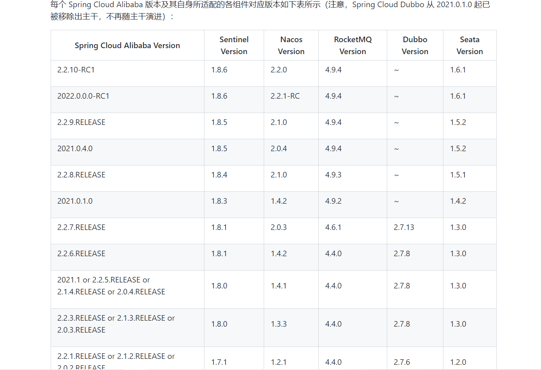Click Seata 1.3.0 in the 2.2.6.RELEASE row
Screen dimensions: 541x370
(x=458, y=253)
